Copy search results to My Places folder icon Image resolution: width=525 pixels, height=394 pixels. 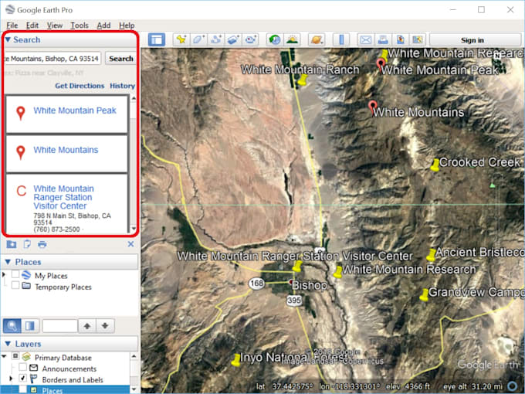[x=12, y=244]
